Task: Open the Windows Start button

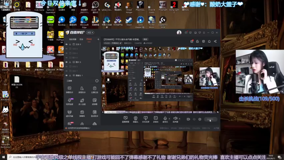Action: coord(4,157)
